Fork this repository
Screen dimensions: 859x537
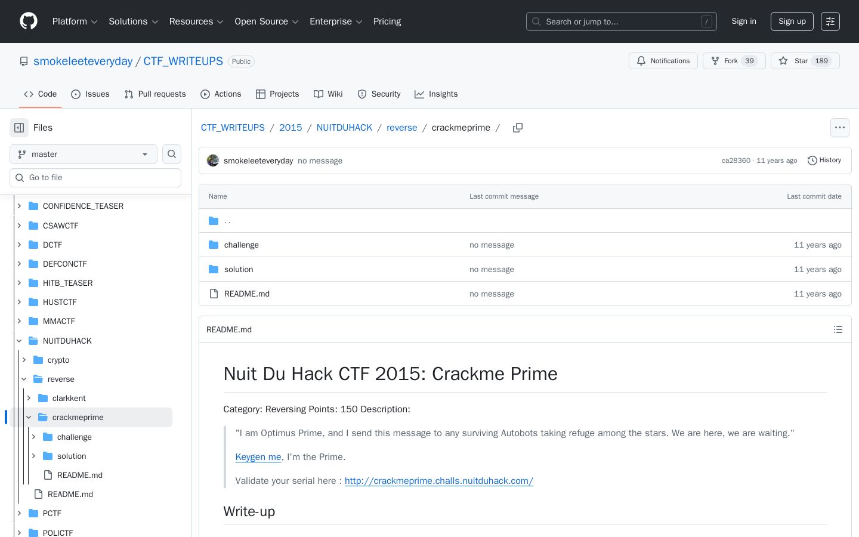[x=734, y=61]
